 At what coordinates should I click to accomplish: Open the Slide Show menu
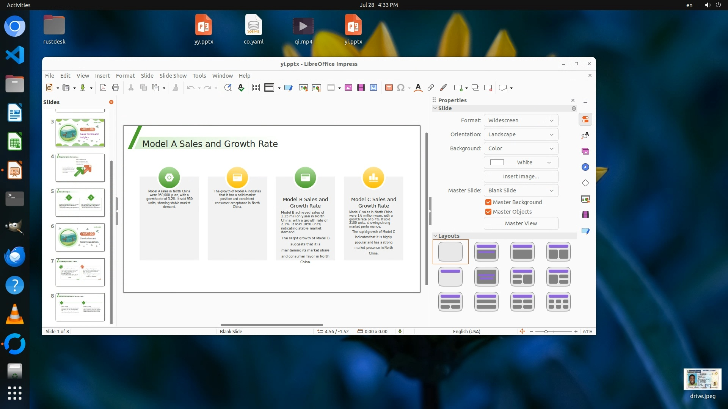click(x=173, y=76)
